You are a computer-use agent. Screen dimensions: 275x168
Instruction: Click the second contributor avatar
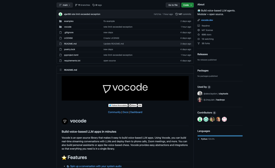(206, 119)
